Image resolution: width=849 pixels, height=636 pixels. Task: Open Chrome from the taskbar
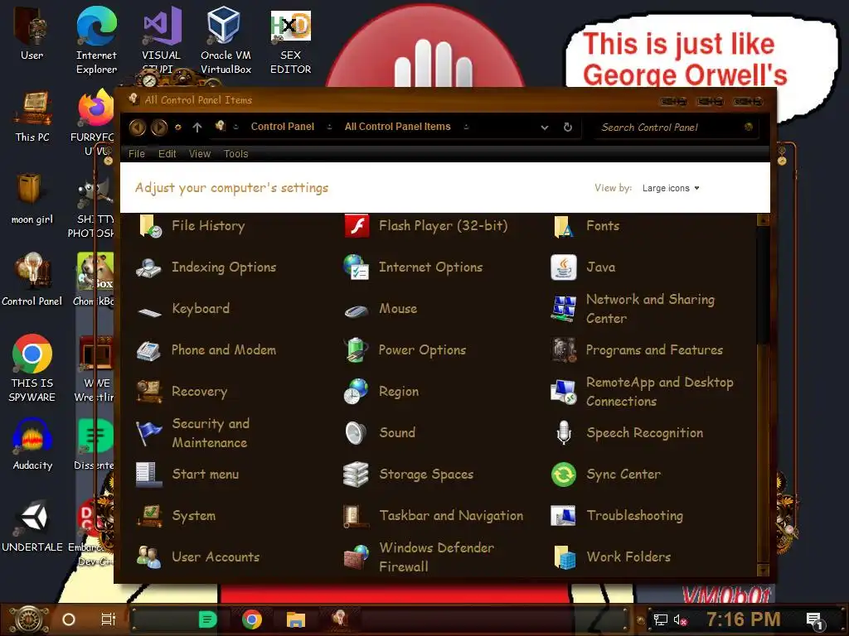point(252,619)
